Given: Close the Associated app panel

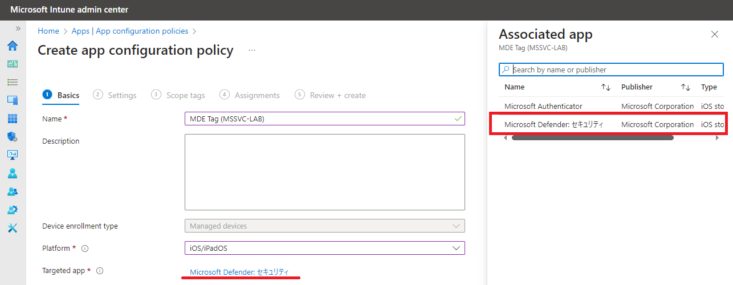Looking at the screenshot, I should point(715,34).
